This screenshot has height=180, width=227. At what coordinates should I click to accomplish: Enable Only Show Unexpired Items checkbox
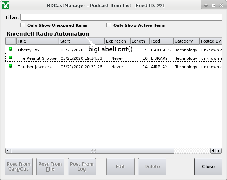point(23,25)
